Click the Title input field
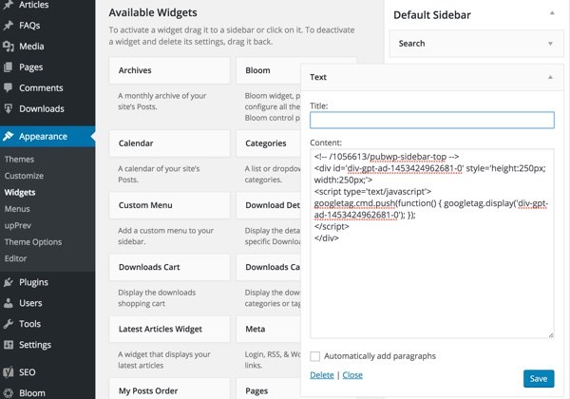 tap(432, 120)
